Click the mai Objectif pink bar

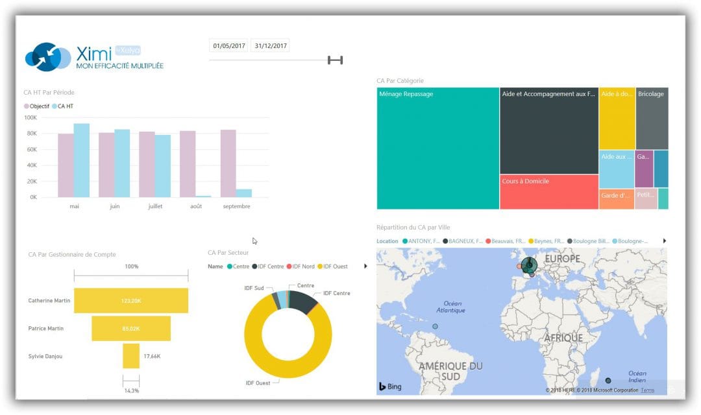[x=66, y=165]
